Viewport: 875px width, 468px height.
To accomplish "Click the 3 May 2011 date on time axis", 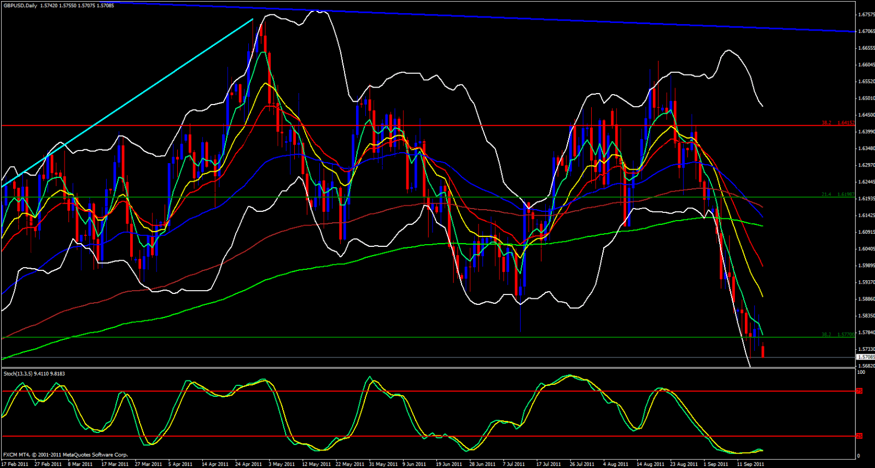I will (x=282, y=464).
